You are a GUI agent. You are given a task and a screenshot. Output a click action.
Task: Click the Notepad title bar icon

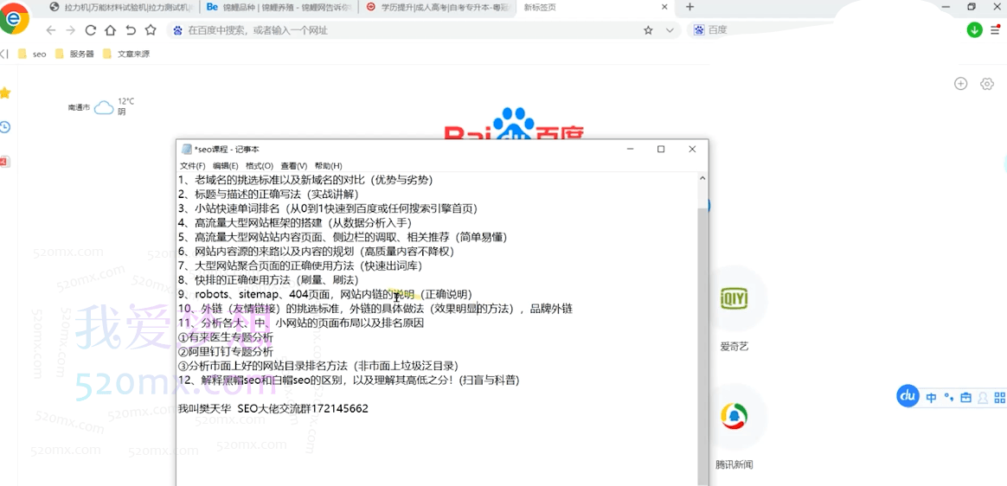(x=186, y=149)
